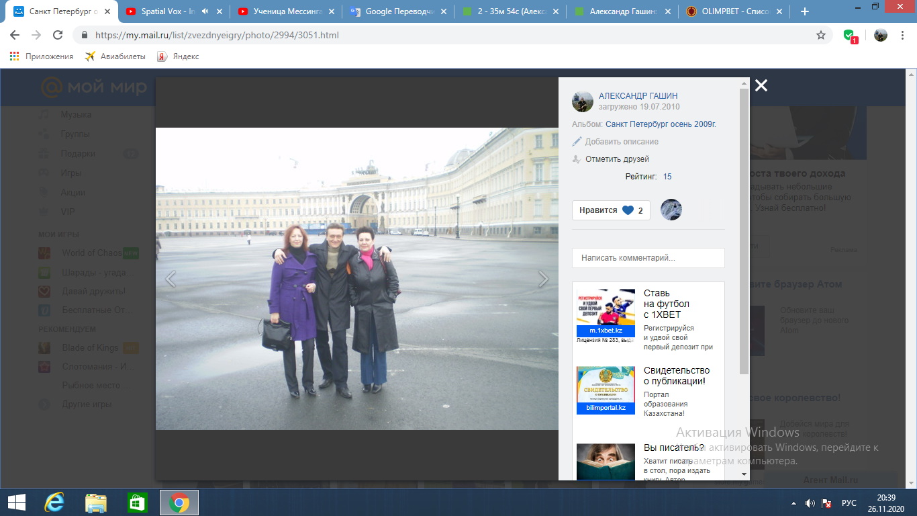Open the Blade of Kings game
917x516 pixels.
tap(90, 348)
